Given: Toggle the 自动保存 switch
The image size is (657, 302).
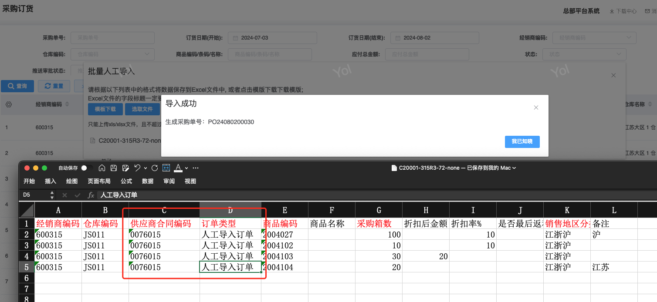Looking at the screenshot, I should click(x=87, y=168).
